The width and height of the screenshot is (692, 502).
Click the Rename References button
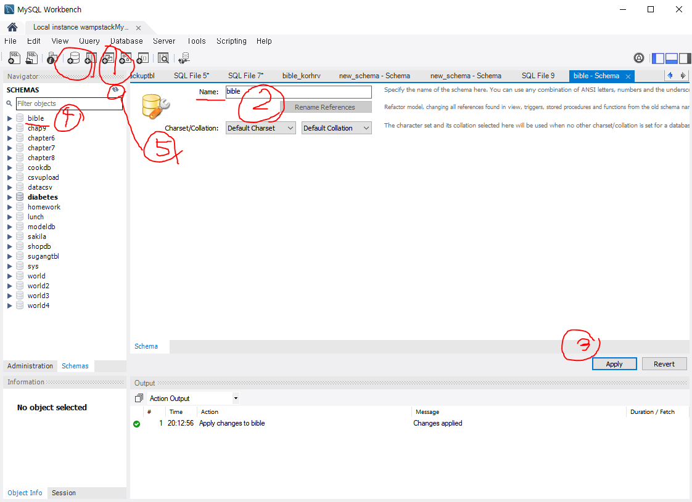click(x=325, y=107)
